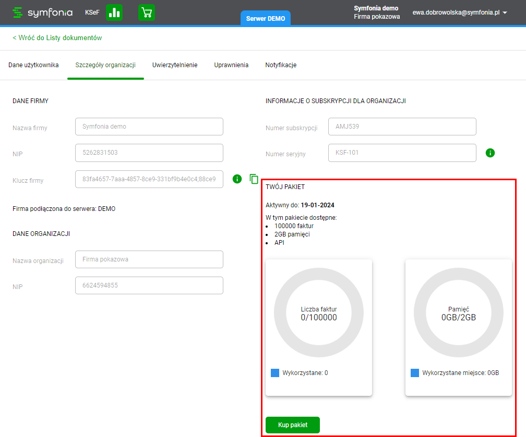This screenshot has width=526, height=437.
Task: Click the KSeF label in header
Action: coord(92,13)
